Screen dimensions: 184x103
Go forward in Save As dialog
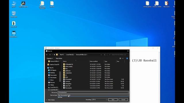pos(50,55)
